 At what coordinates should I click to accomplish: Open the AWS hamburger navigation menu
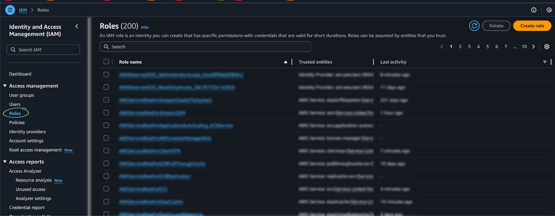click(10, 10)
